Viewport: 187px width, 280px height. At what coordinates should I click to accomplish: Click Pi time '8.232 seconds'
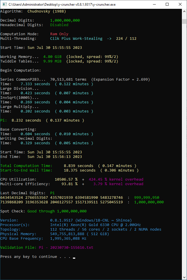click(26, 120)
